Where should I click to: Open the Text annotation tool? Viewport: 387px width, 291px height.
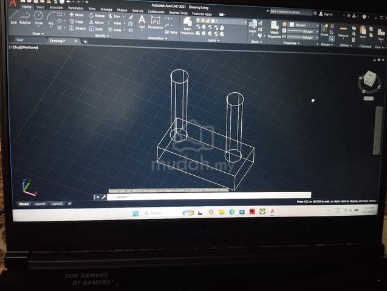coord(142,22)
